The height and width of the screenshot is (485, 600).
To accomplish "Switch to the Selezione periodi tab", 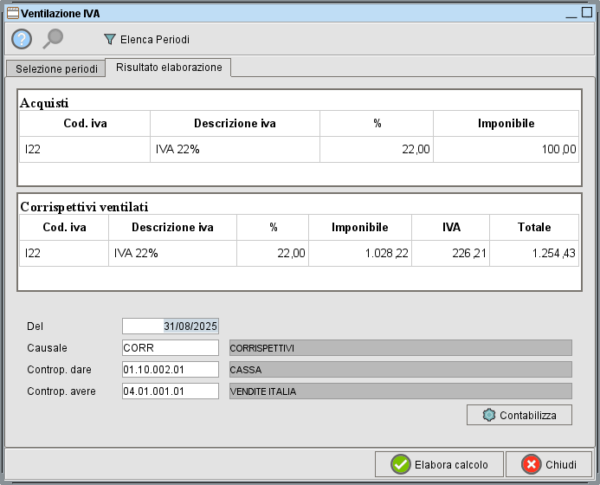I will [56, 68].
